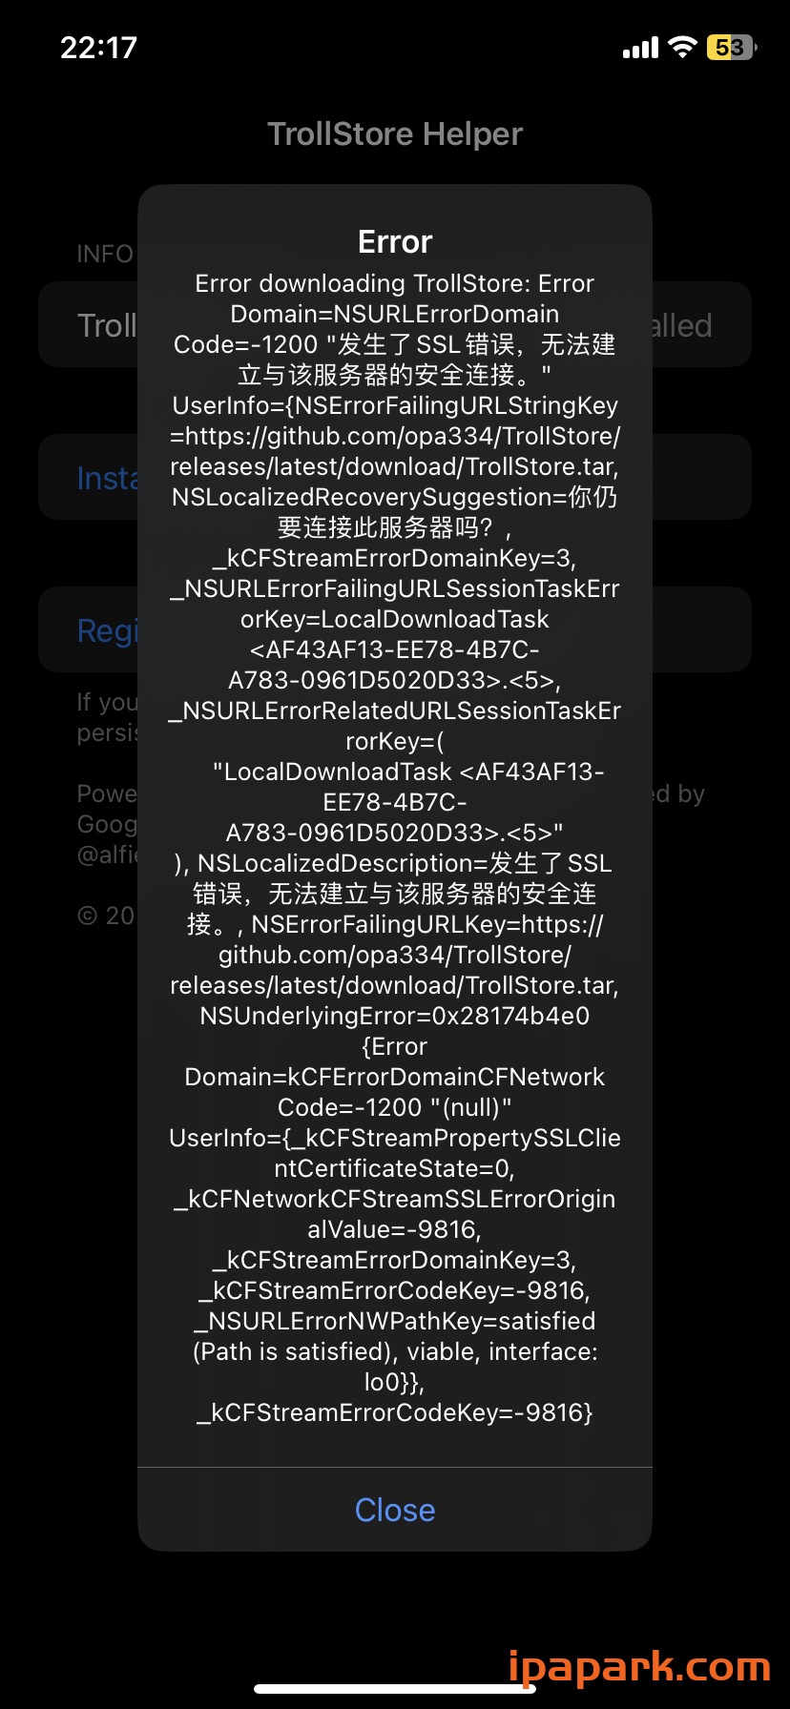
Task: Tap Close on the error dialog
Action: tap(395, 1510)
